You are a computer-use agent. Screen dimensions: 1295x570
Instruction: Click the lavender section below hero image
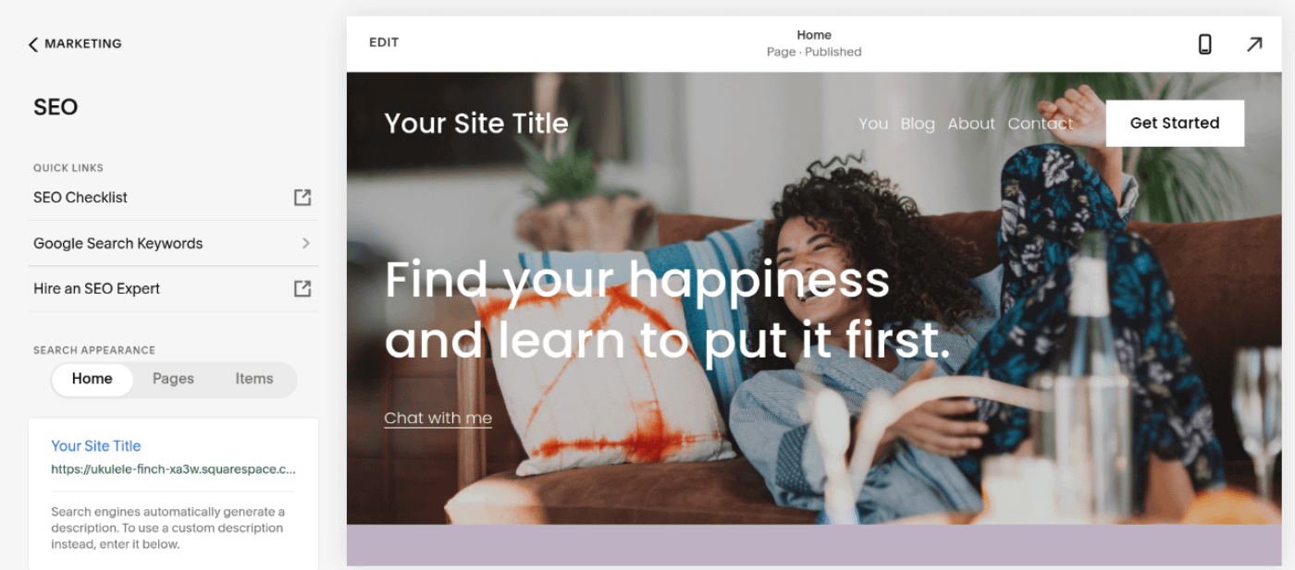point(814,545)
